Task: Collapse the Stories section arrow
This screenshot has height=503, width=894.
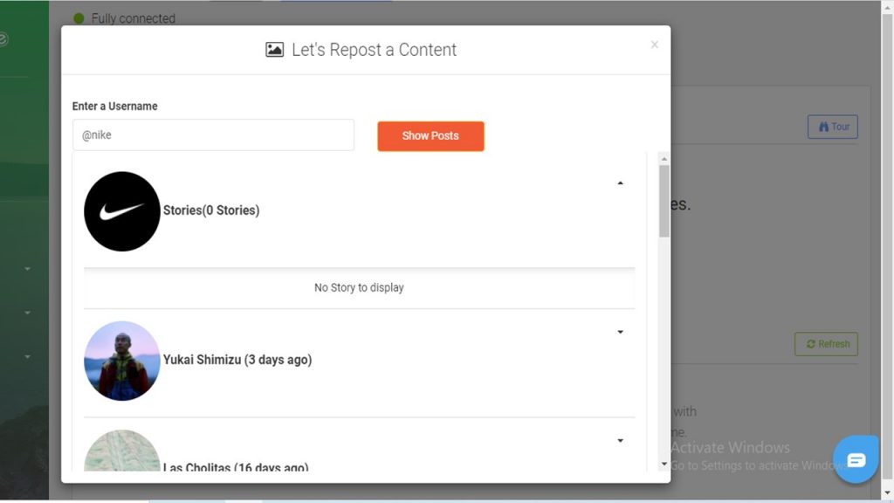Action: [x=621, y=183]
